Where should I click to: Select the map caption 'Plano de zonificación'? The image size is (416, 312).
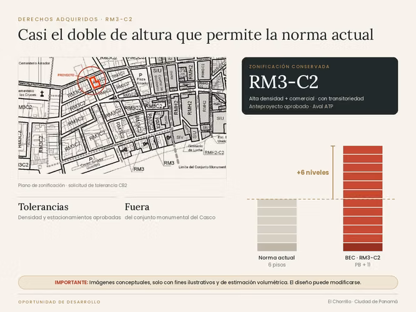click(72, 185)
